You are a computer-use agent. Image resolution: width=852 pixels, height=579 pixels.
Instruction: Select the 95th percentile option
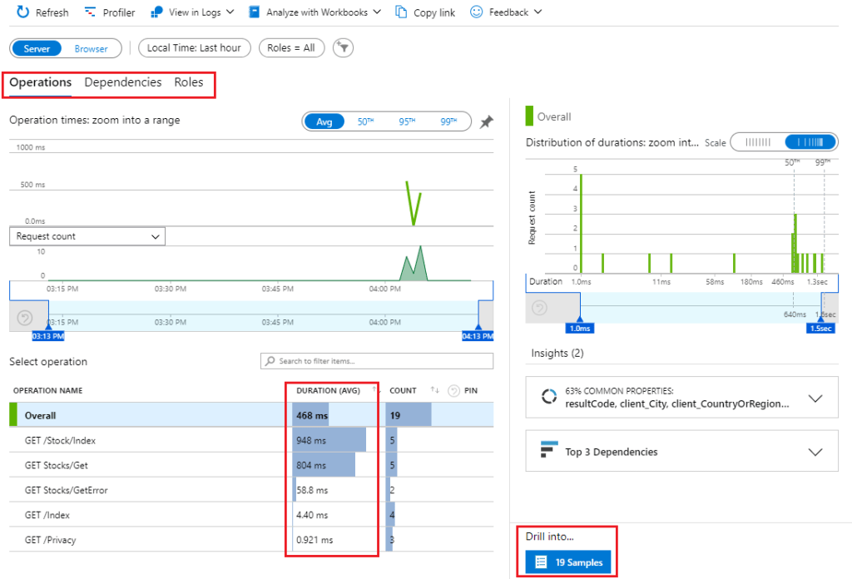(x=407, y=121)
